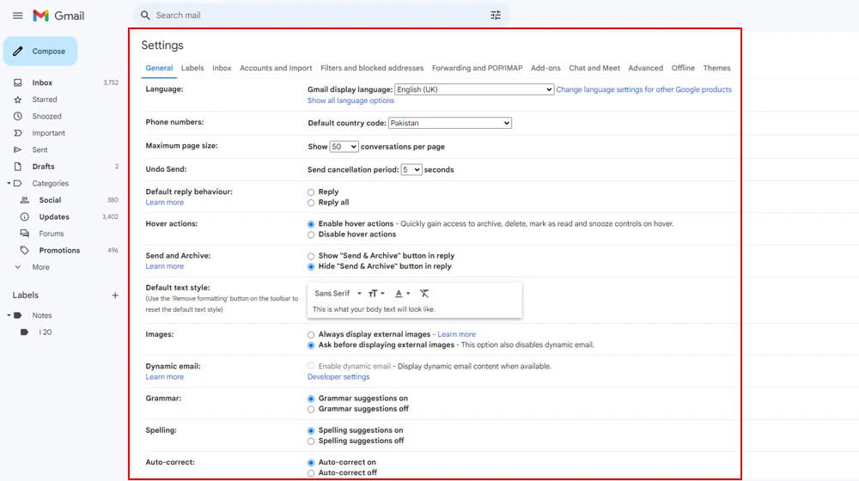Image resolution: width=859 pixels, height=481 pixels.
Task: Select Disable hover actions option
Action: coord(311,234)
